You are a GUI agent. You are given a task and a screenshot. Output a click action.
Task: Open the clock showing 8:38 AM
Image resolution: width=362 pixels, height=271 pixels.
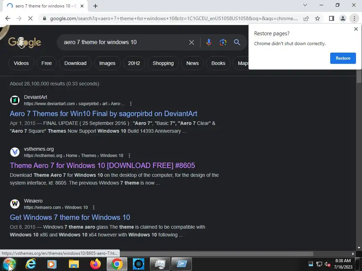point(343,264)
